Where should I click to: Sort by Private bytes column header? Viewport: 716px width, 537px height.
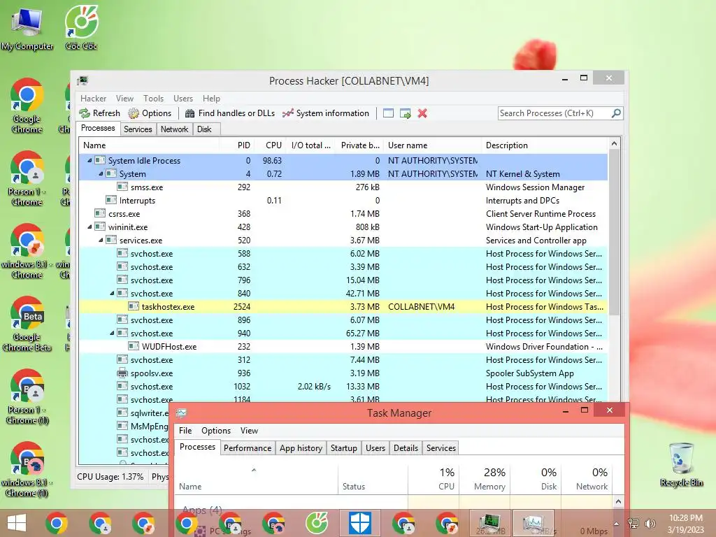point(359,145)
